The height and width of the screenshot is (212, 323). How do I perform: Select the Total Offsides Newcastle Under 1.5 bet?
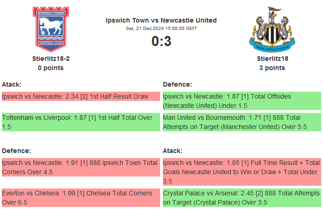(241, 101)
